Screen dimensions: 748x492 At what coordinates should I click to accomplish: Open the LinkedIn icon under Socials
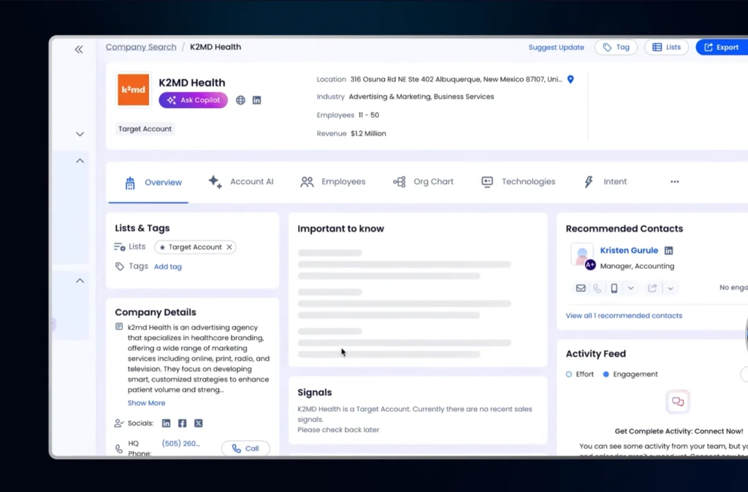tap(166, 423)
